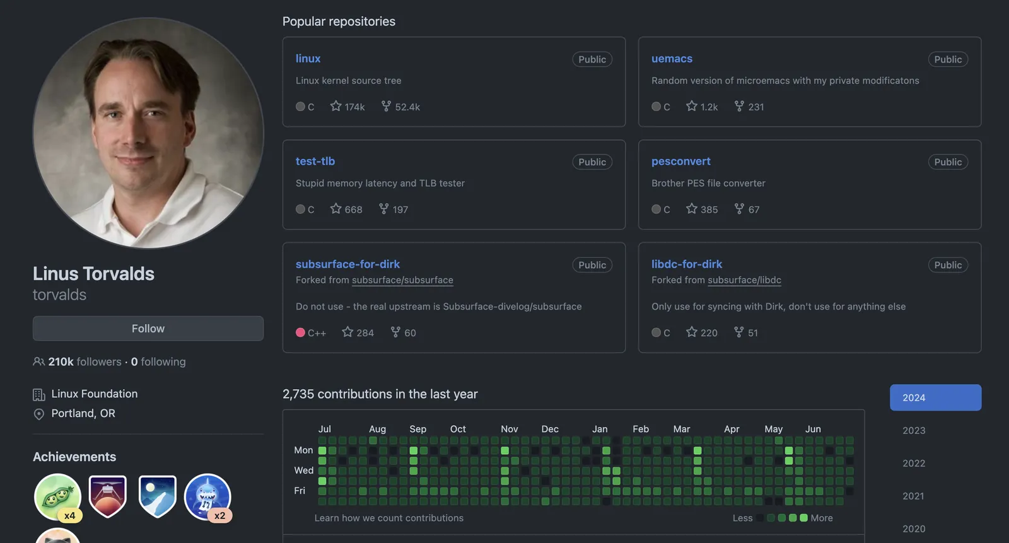Click subsurface-for-dirk fork icon with 60
Viewport: 1009px width, 543px height.
pyautogui.click(x=395, y=332)
